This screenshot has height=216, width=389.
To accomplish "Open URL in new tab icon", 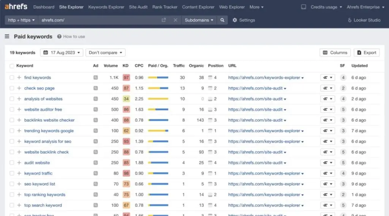I will (x=164, y=20).
